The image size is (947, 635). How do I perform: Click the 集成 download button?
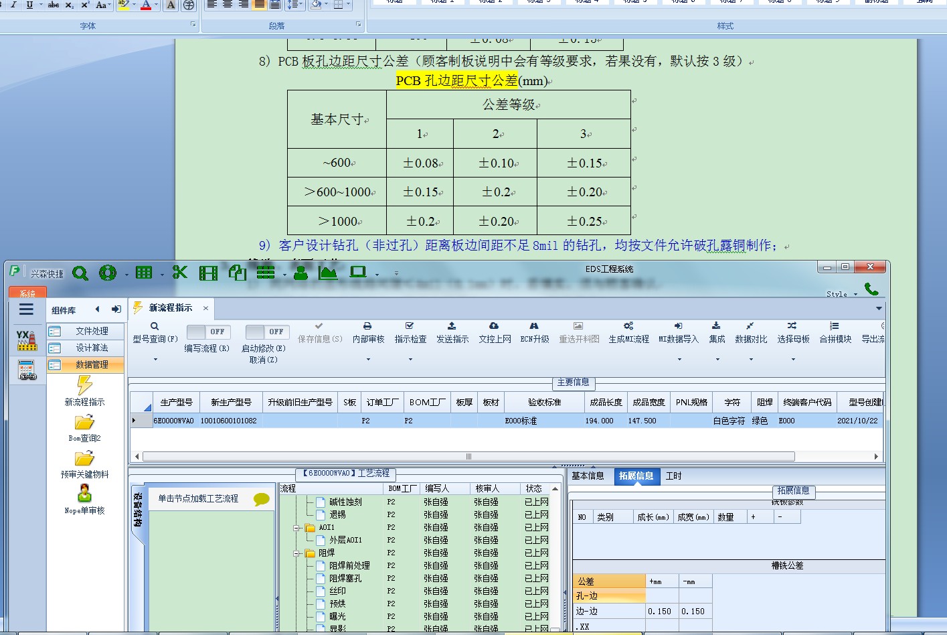pyautogui.click(x=717, y=333)
